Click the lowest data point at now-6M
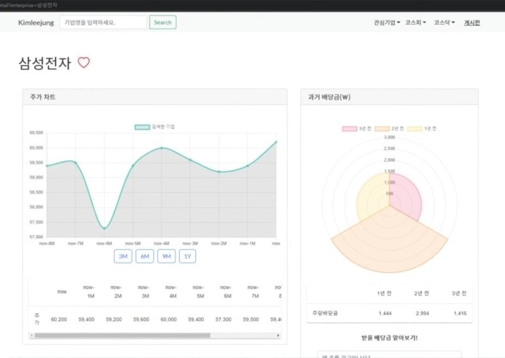The width and height of the screenshot is (505, 358). coord(104,228)
